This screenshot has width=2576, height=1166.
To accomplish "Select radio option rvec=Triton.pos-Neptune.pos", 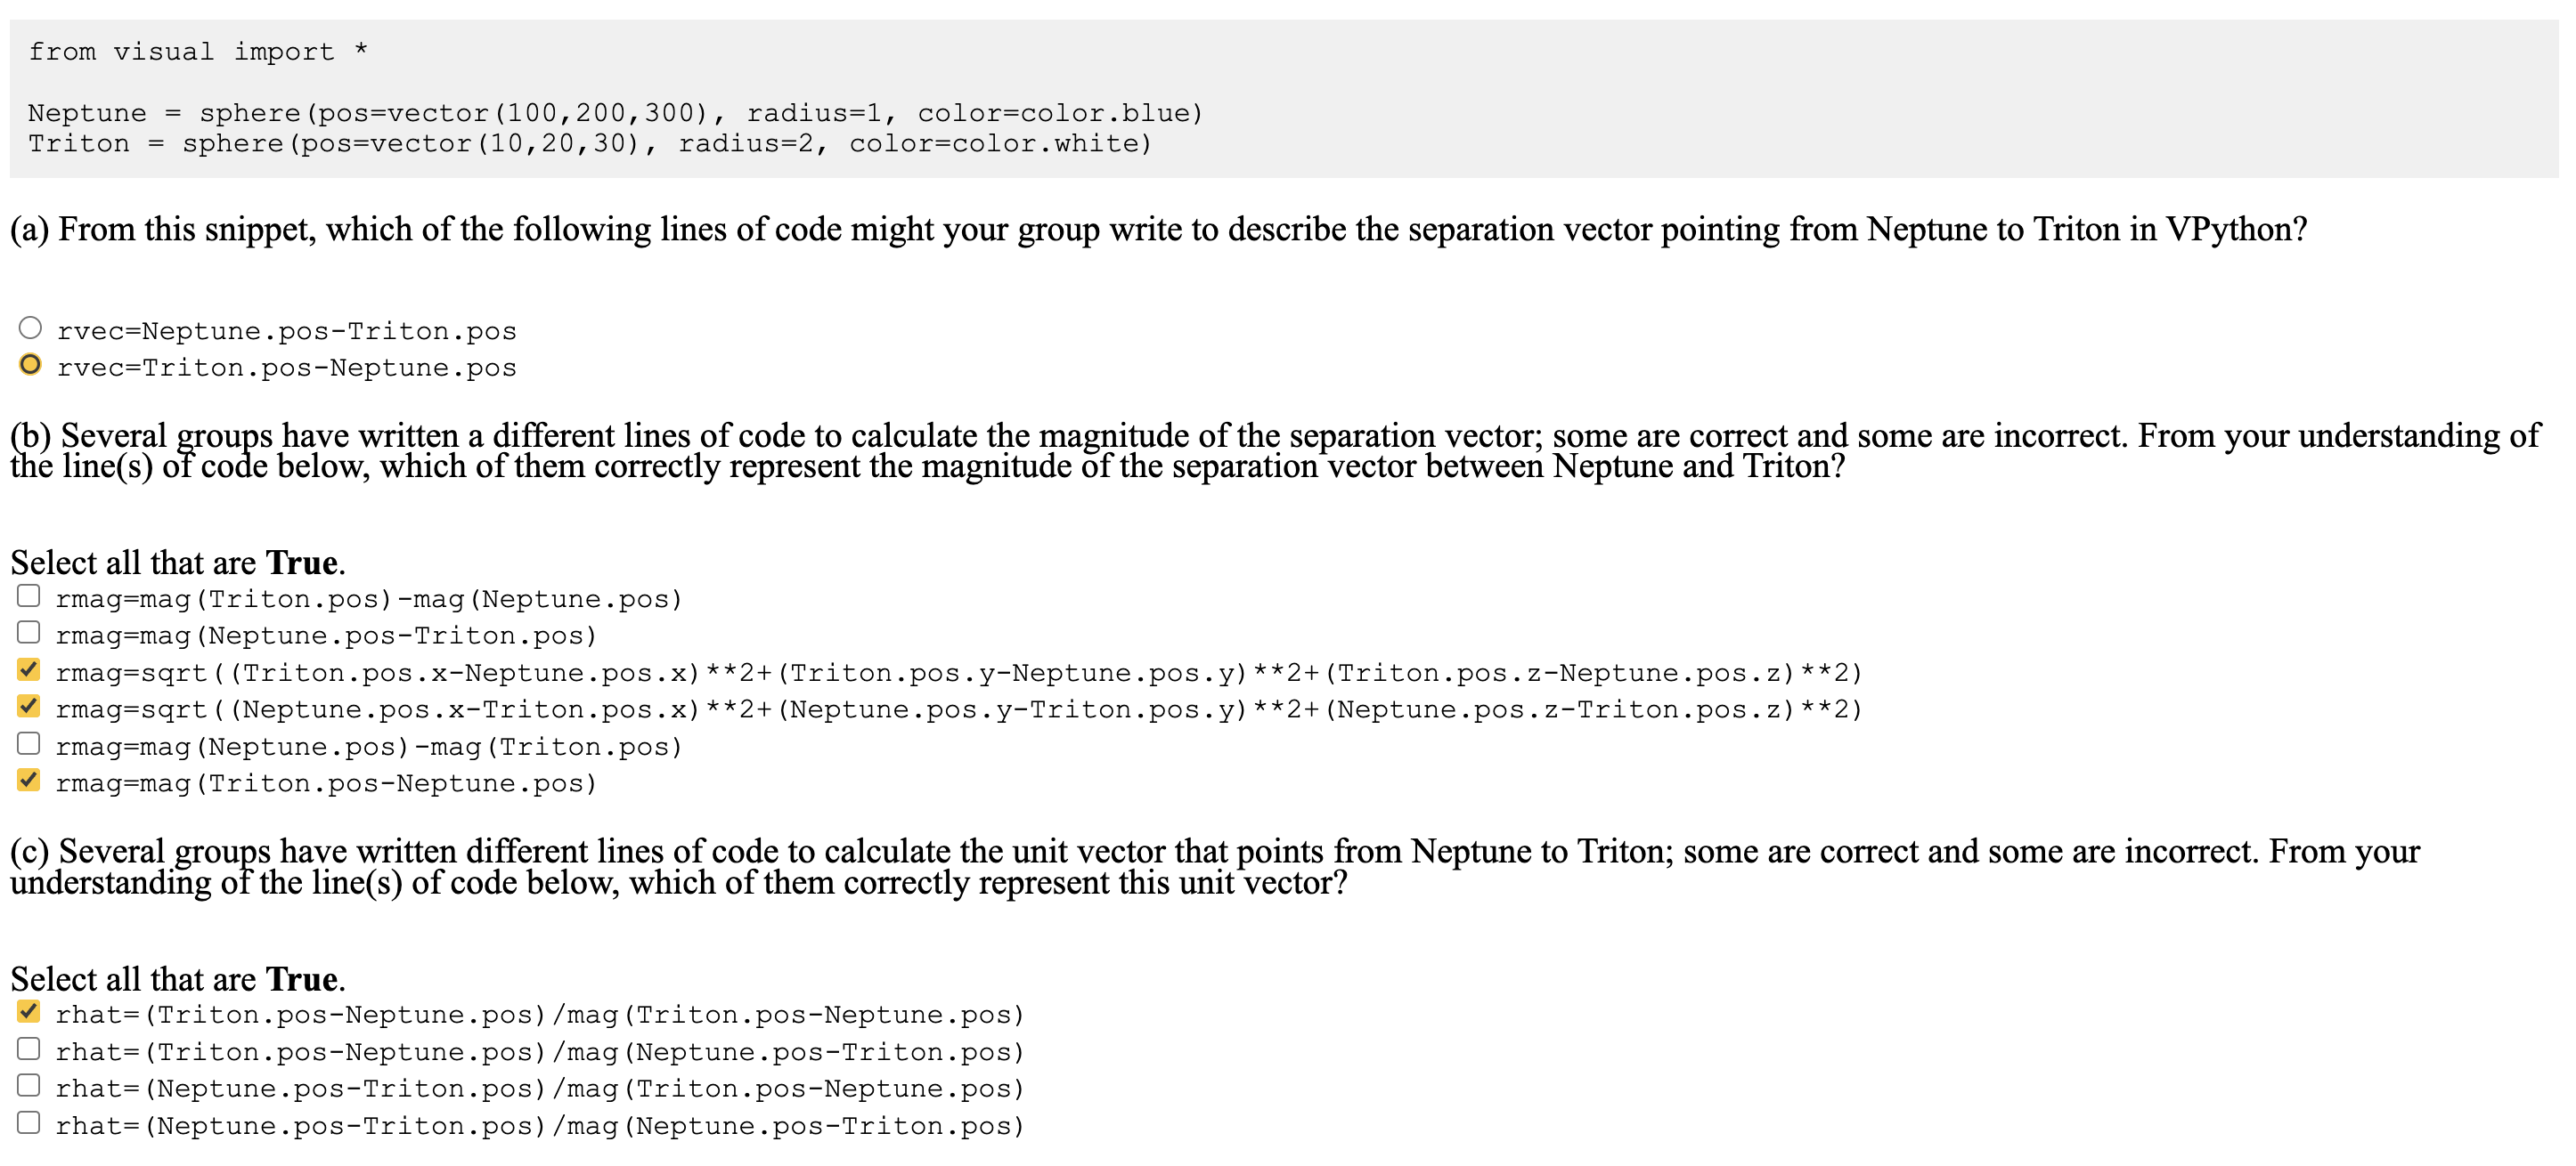I will point(30,365).
